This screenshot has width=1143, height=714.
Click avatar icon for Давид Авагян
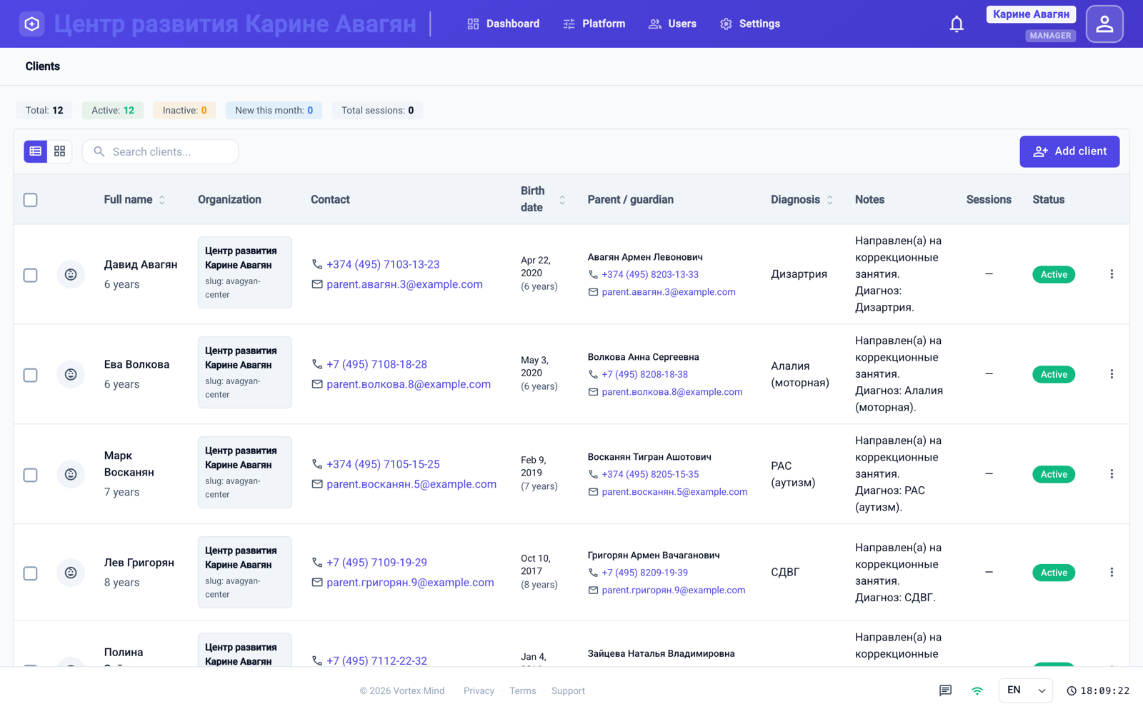[71, 274]
